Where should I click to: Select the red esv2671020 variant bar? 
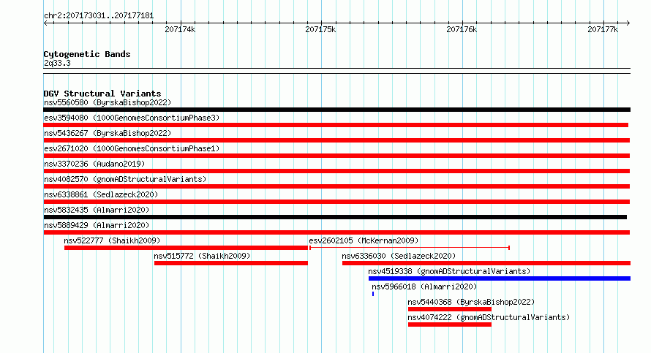click(336, 156)
